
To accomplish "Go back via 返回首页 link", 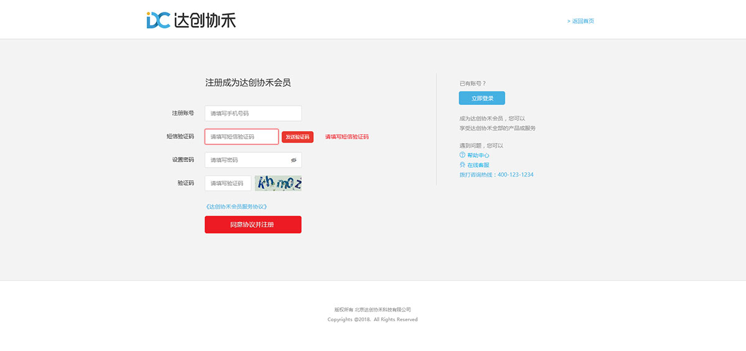I will pos(581,21).
